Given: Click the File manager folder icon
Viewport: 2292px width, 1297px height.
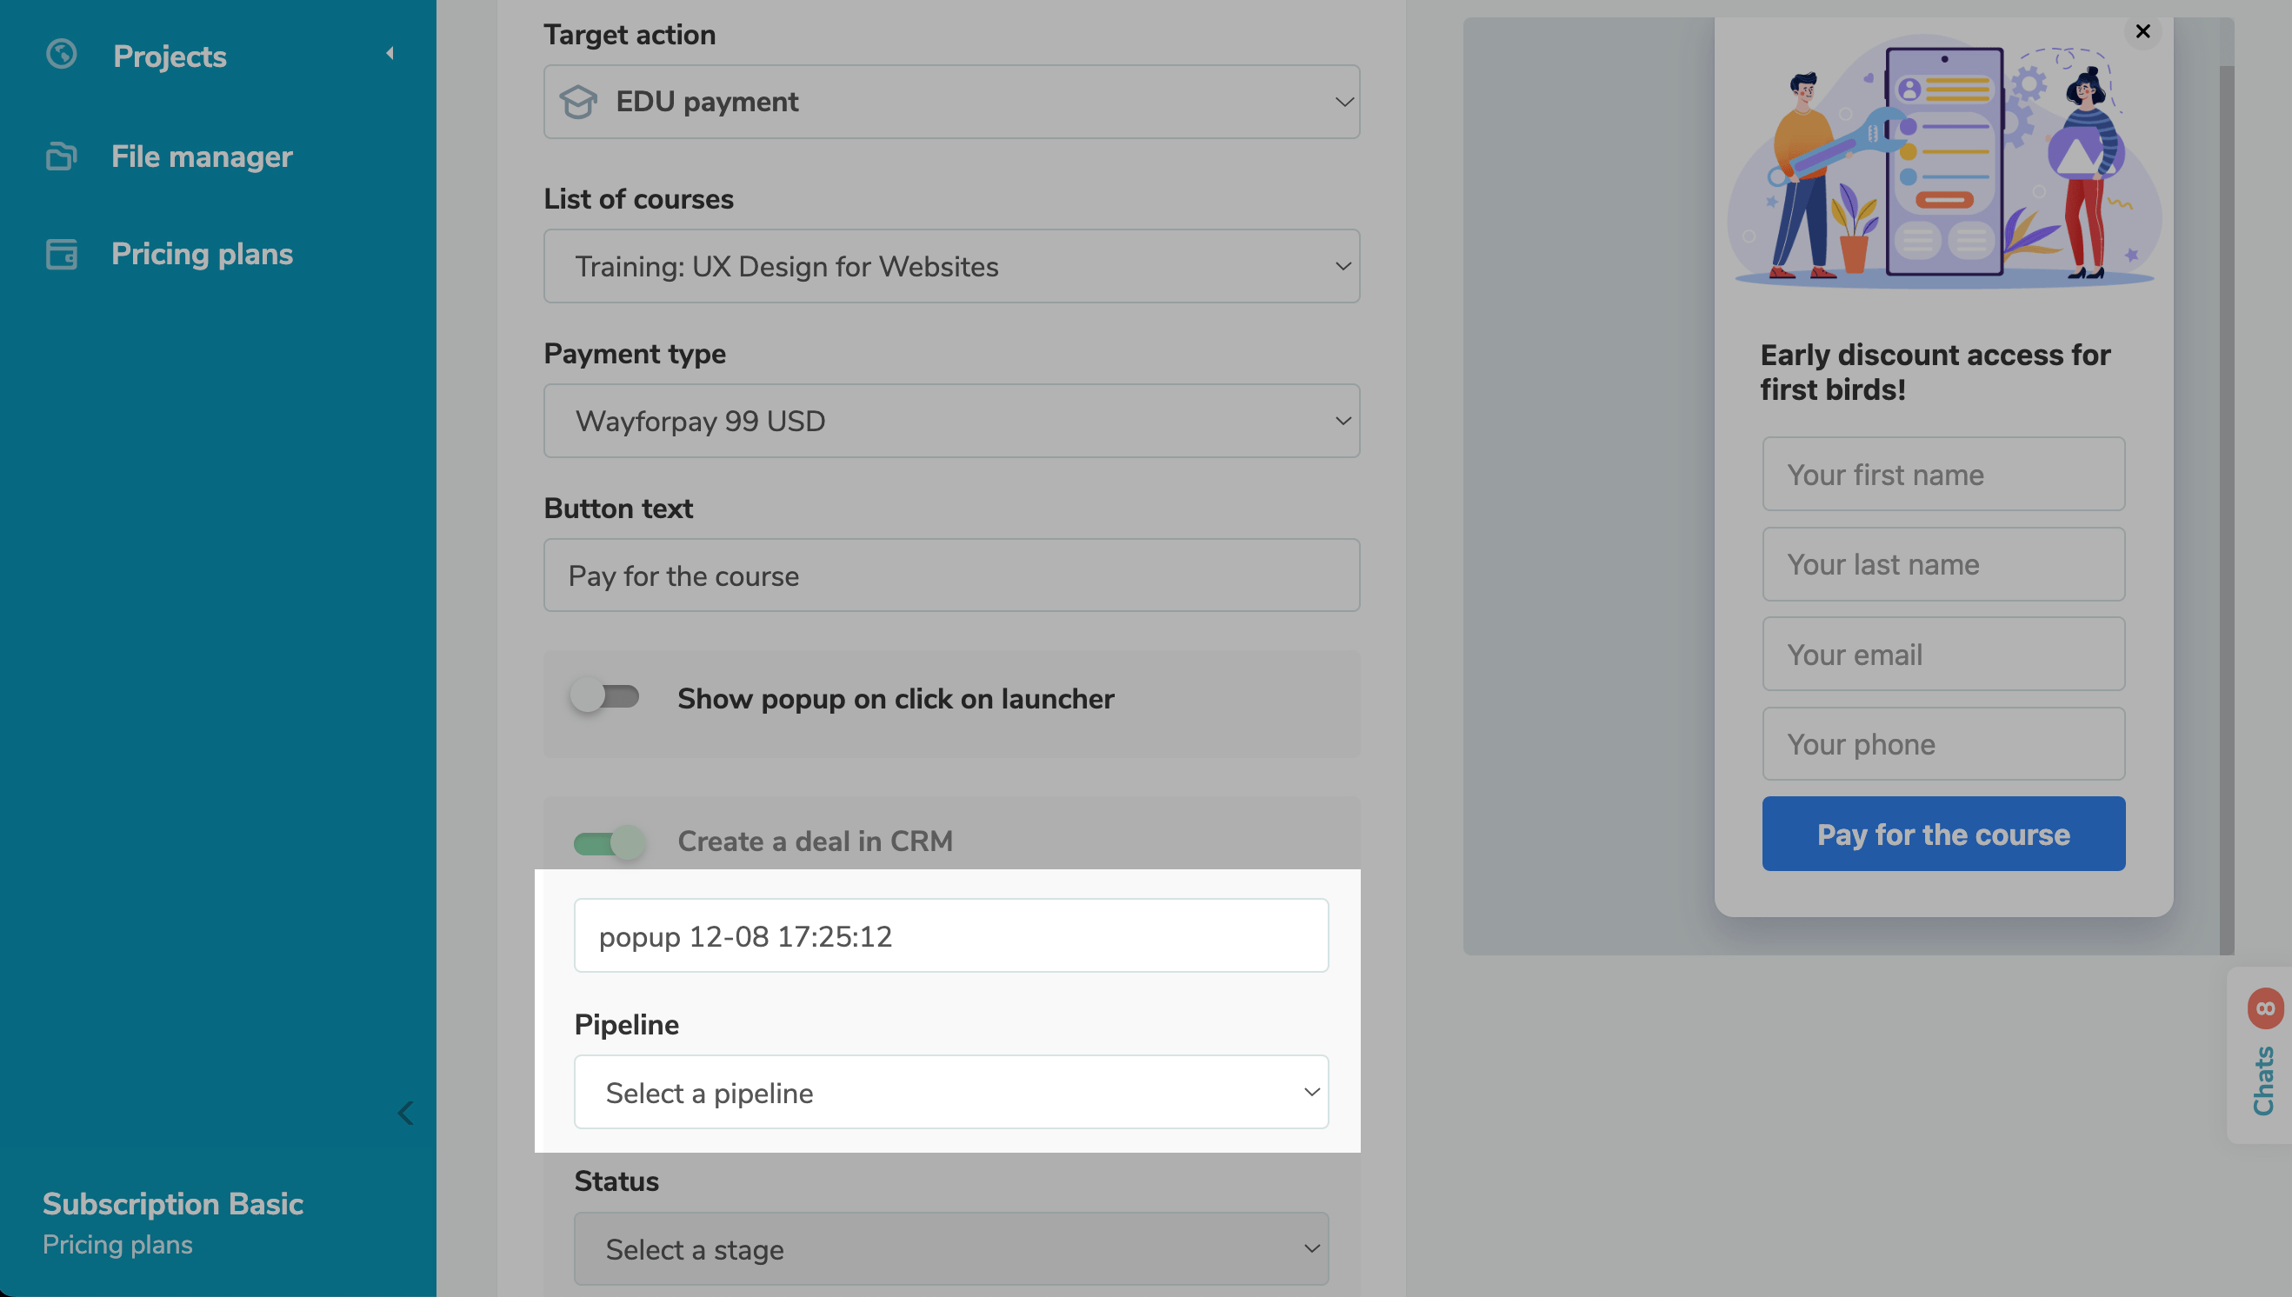Looking at the screenshot, I should [62, 156].
